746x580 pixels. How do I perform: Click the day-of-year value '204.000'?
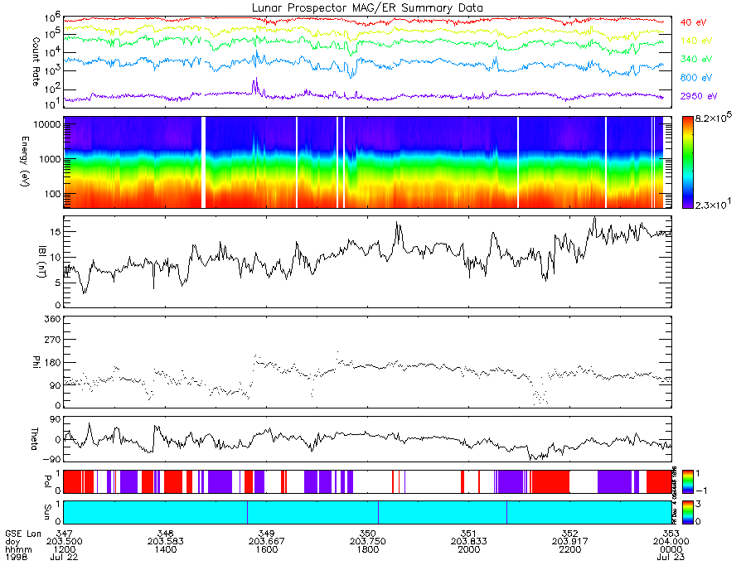coord(671,542)
